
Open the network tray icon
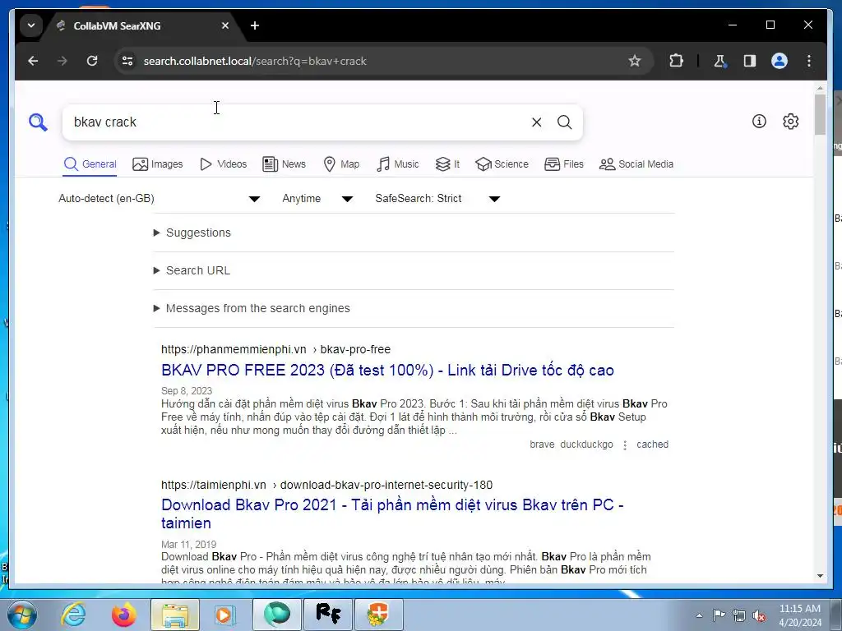click(x=739, y=615)
